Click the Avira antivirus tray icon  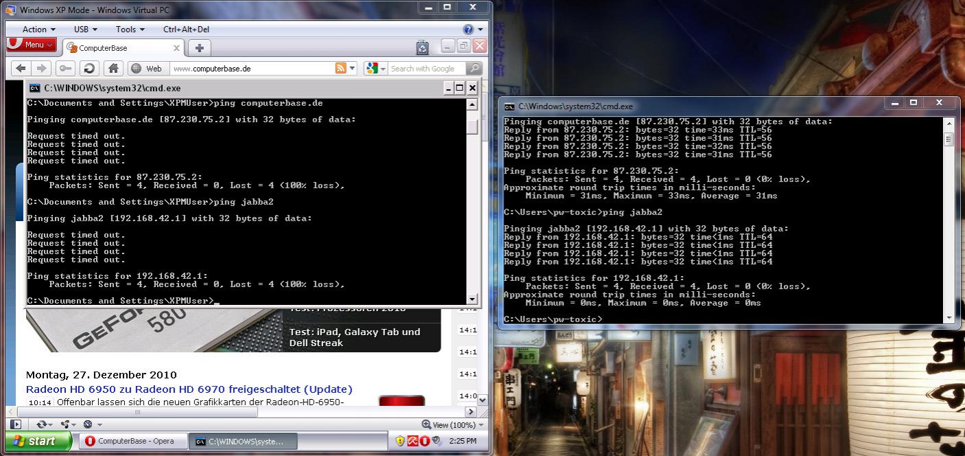[412, 441]
